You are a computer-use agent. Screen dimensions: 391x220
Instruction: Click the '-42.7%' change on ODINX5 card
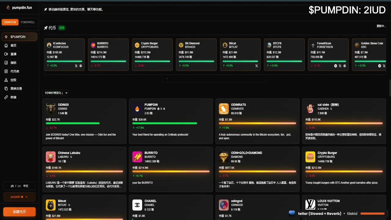point(53,128)
